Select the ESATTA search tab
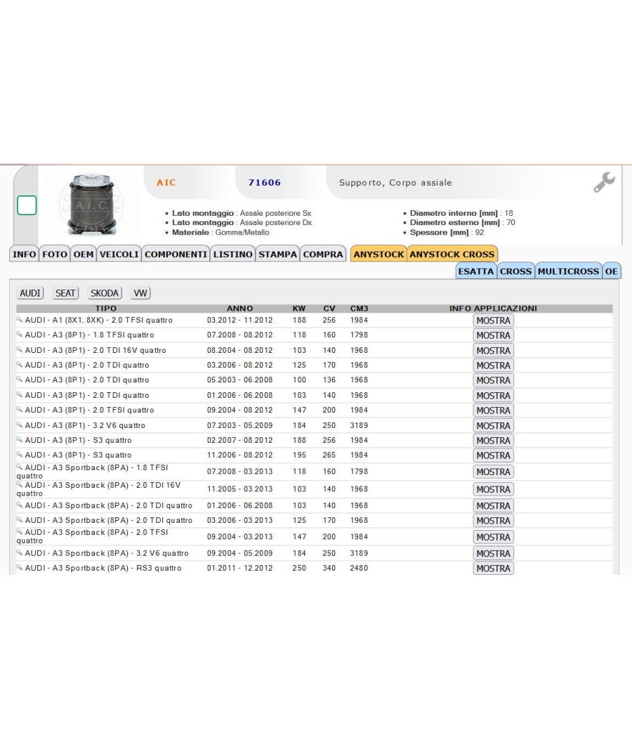Viewport: 632px width, 738px height. coord(476,271)
